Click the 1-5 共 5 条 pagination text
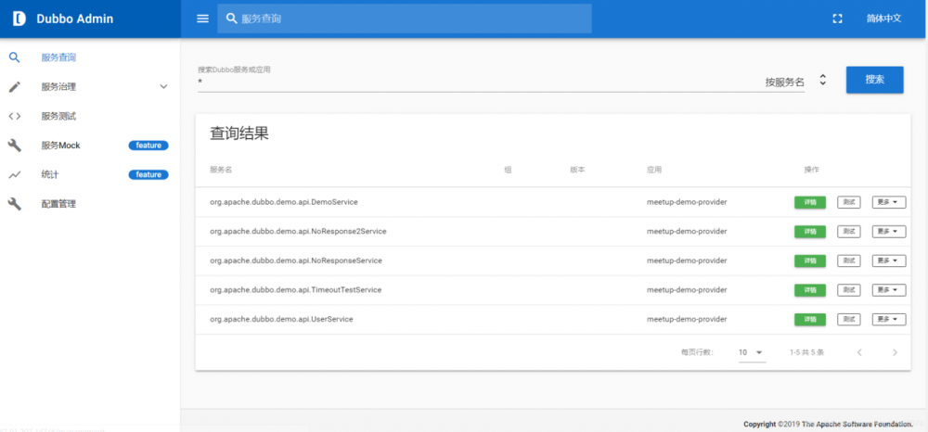The height and width of the screenshot is (432, 928). pyautogui.click(x=806, y=352)
